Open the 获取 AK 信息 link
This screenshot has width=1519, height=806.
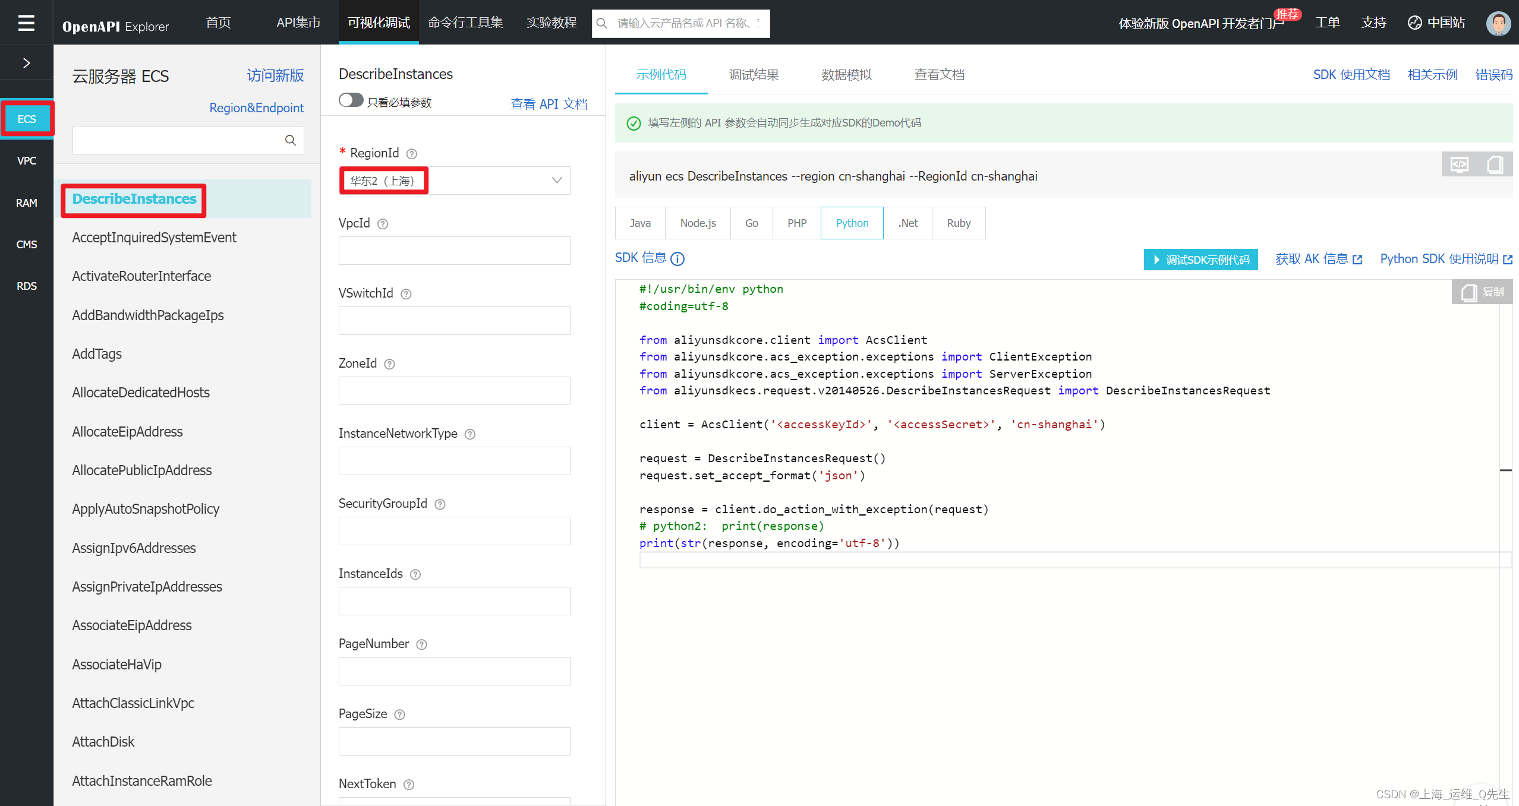1318,259
